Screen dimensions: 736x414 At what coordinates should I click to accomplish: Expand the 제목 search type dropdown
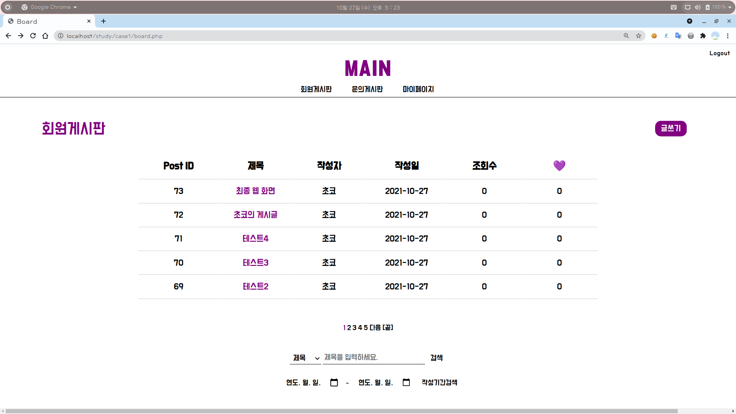pos(306,358)
